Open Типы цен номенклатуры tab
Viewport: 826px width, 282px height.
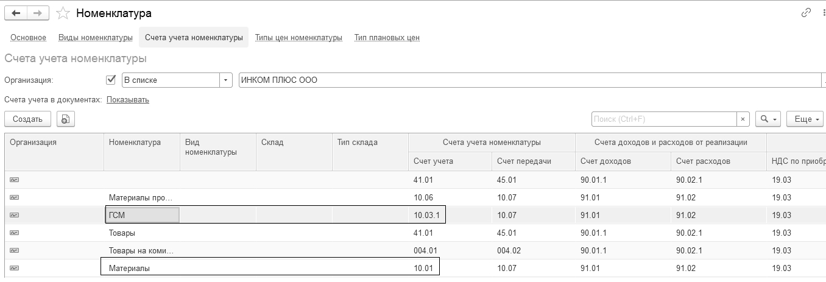coord(298,38)
